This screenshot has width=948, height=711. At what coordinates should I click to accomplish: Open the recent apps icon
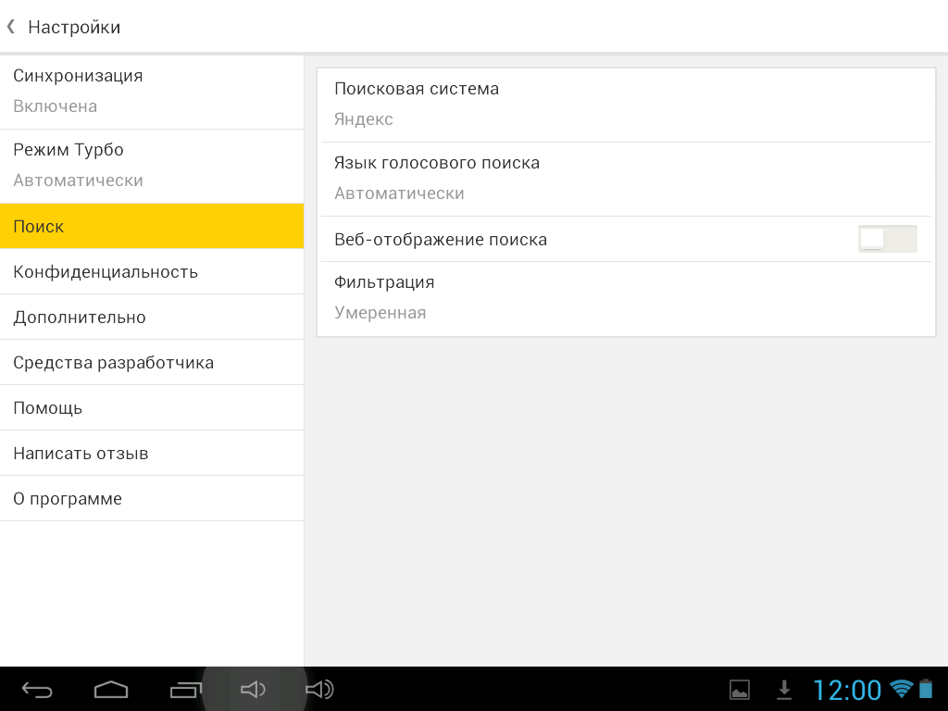click(186, 689)
